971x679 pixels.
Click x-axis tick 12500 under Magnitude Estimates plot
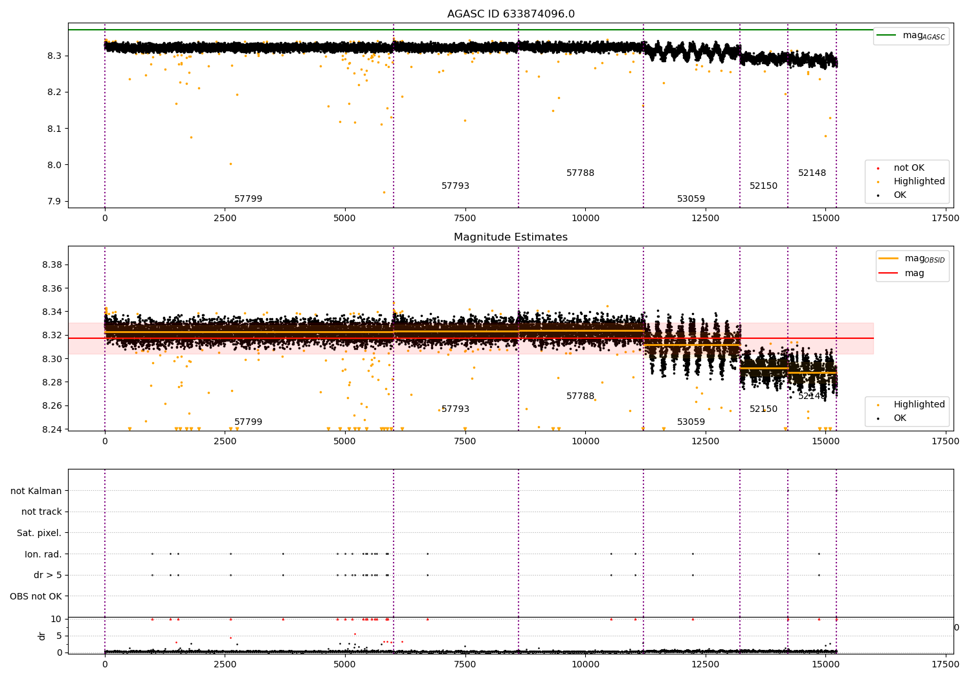pyautogui.click(x=706, y=442)
